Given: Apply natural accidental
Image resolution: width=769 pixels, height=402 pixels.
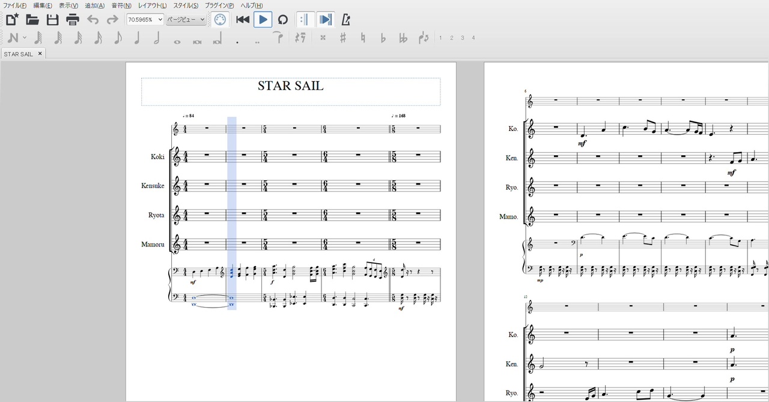Looking at the screenshot, I should click(363, 38).
